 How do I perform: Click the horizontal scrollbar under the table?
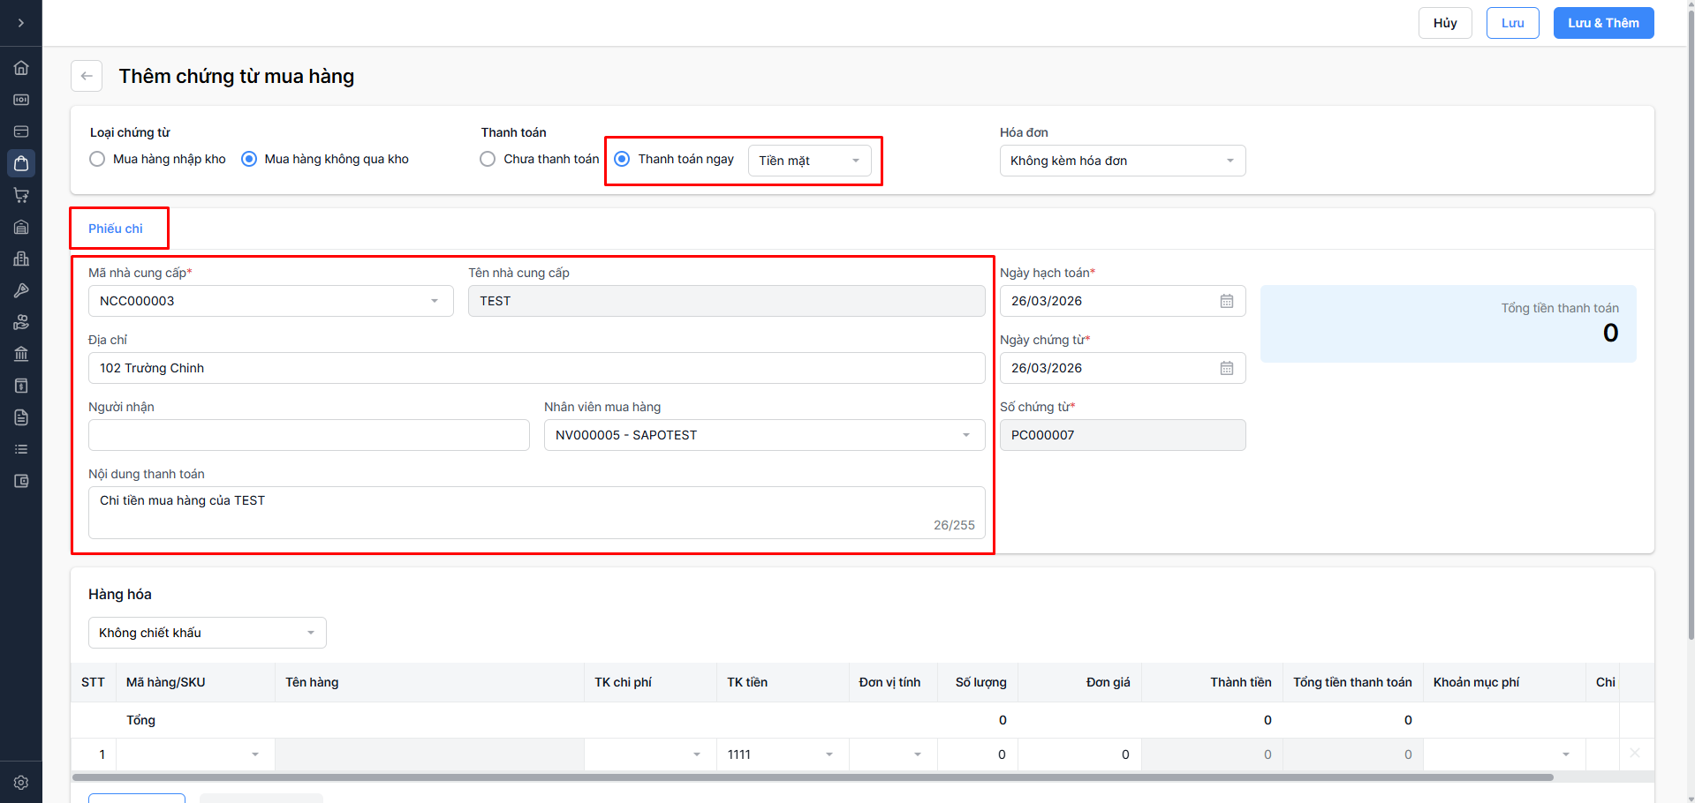click(x=813, y=777)
